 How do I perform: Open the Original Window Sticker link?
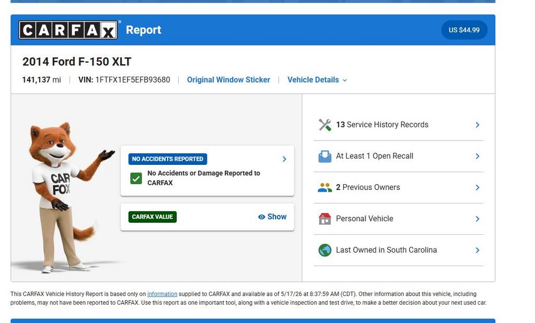[228, 80]
